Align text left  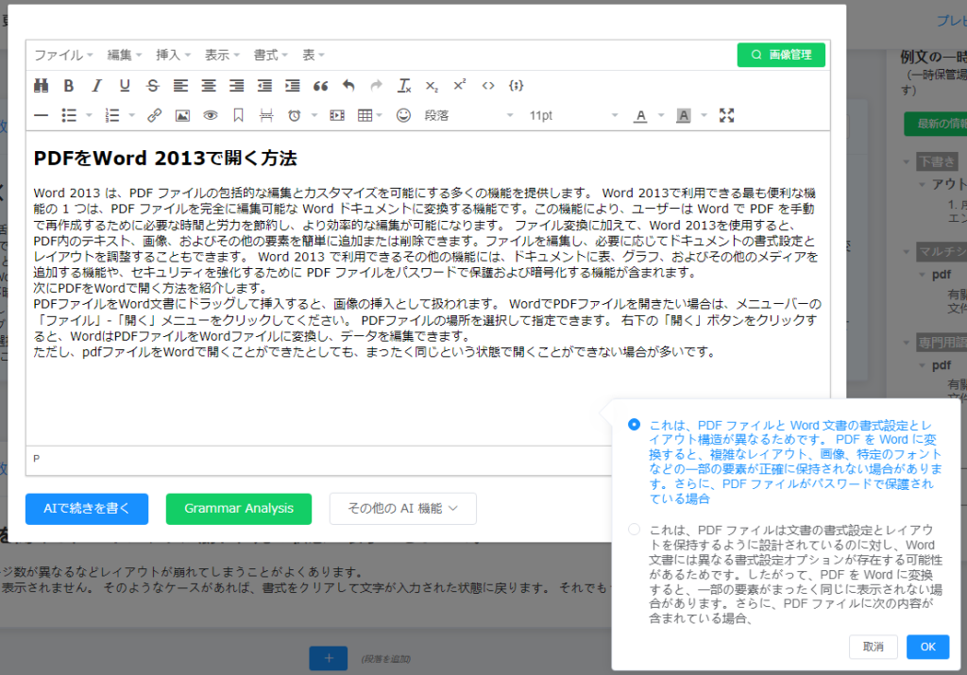point(180,86)
